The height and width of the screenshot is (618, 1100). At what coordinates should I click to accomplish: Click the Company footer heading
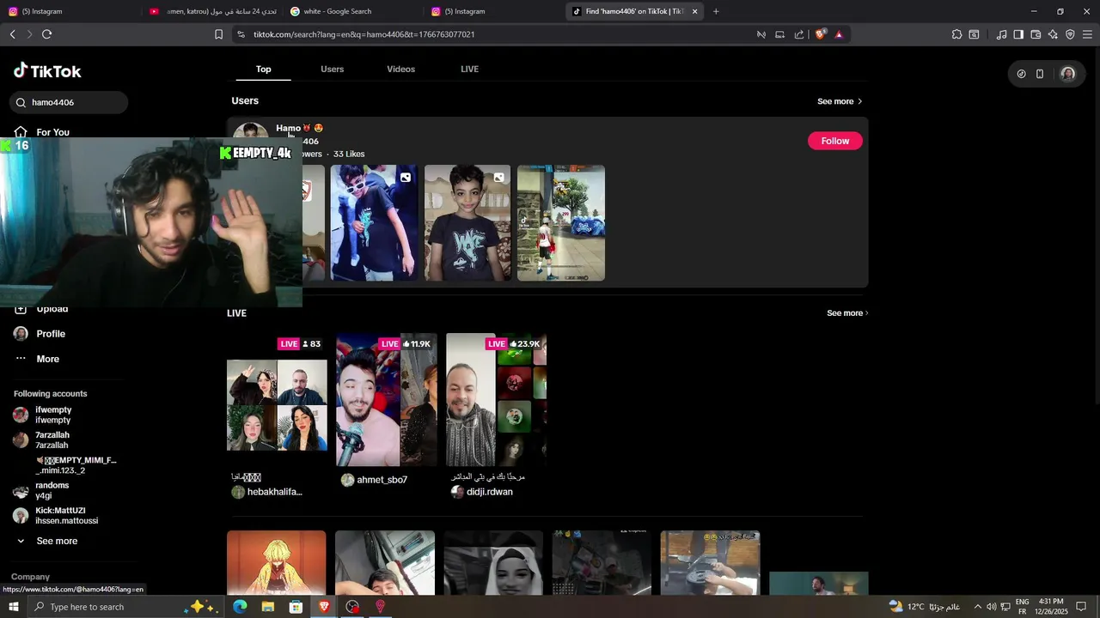click(30, 577)
